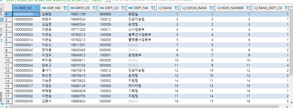The height and width of the screenshot is (108, 293).
Task: Click the birth date cell 19870623
Action: 83,81
